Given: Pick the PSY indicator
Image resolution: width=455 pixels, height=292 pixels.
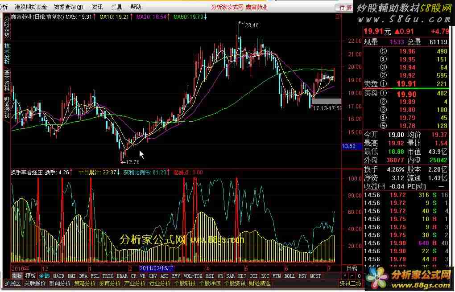Looking at the screenshot, I should (302, 276).
